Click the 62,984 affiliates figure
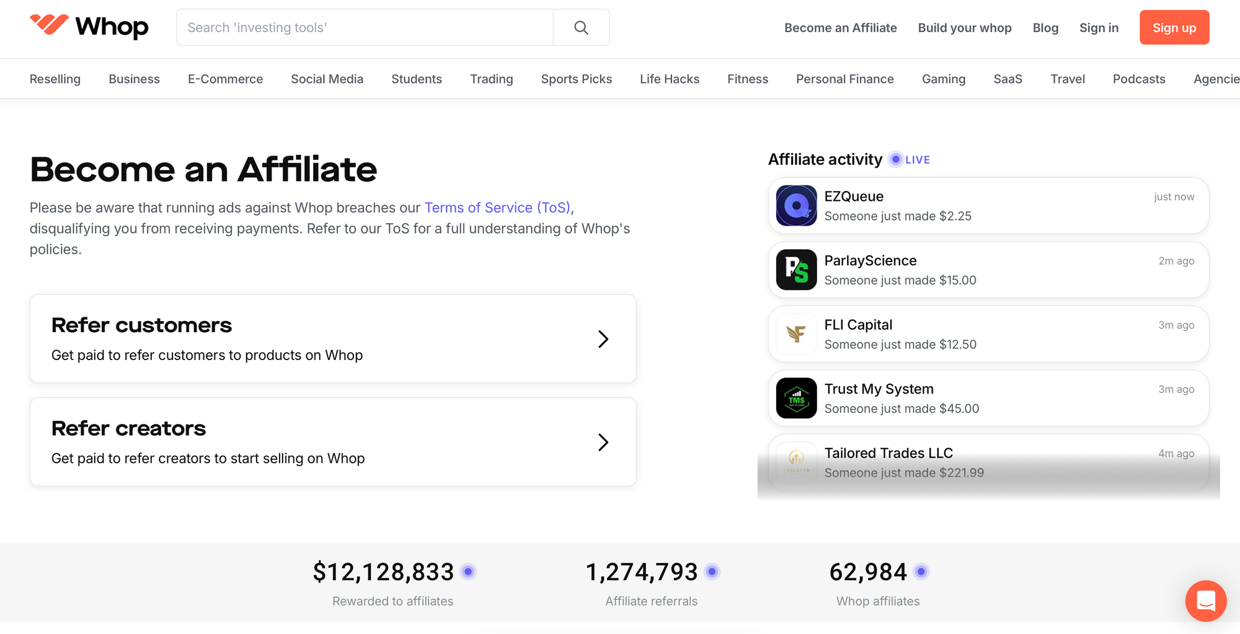This screenshot has width=1240, height=634. (868, 571)
